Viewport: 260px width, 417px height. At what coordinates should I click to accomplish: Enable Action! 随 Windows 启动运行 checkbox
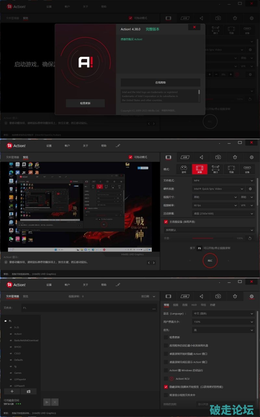pyautogui.click(x=166, y=370)
